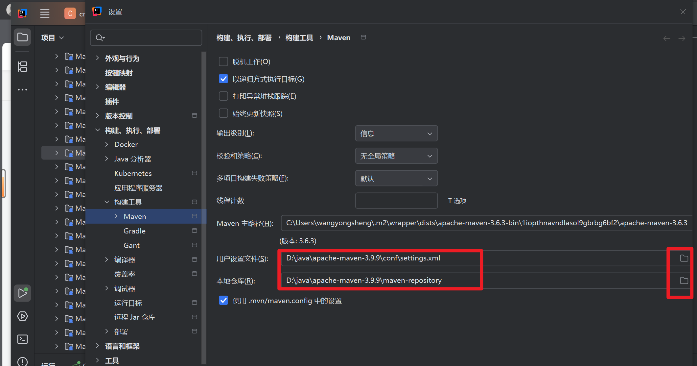Enable the 脱机工作 checkbox

point(223,61)
